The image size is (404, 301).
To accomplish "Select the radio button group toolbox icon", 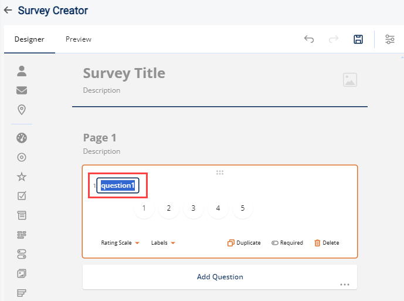I will [x=22, y=157].
